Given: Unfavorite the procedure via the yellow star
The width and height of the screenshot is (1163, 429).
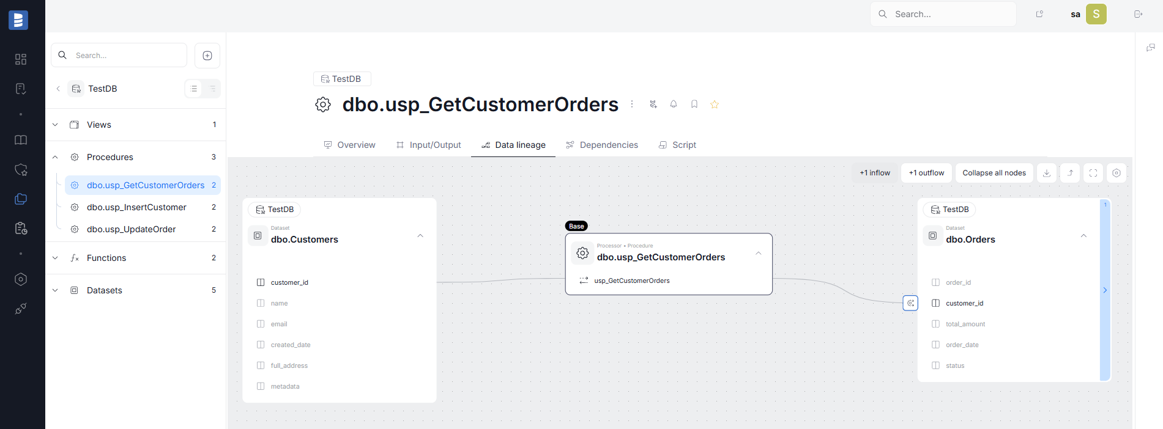Looking at the screenshot, I should [x=714, y=104].
